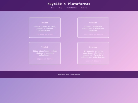Click the footer text 'Nuym1k0´s Mind – Plataformas'

coord(69,75)
